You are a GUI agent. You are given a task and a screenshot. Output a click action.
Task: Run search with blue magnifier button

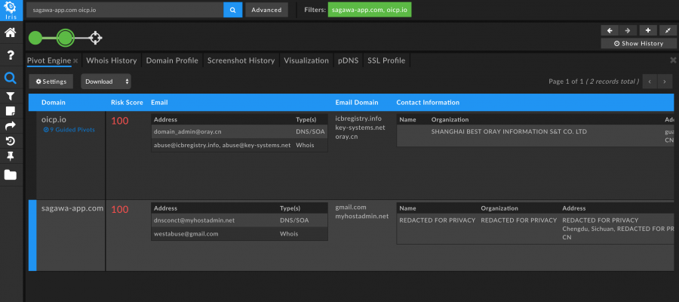[233, 10]
